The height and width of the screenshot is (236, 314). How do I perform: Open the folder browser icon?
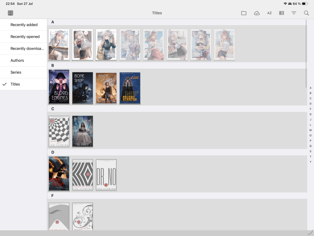[x=244, y=13]
